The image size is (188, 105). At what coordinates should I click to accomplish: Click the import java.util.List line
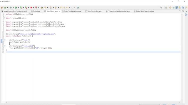click(16, 18)
